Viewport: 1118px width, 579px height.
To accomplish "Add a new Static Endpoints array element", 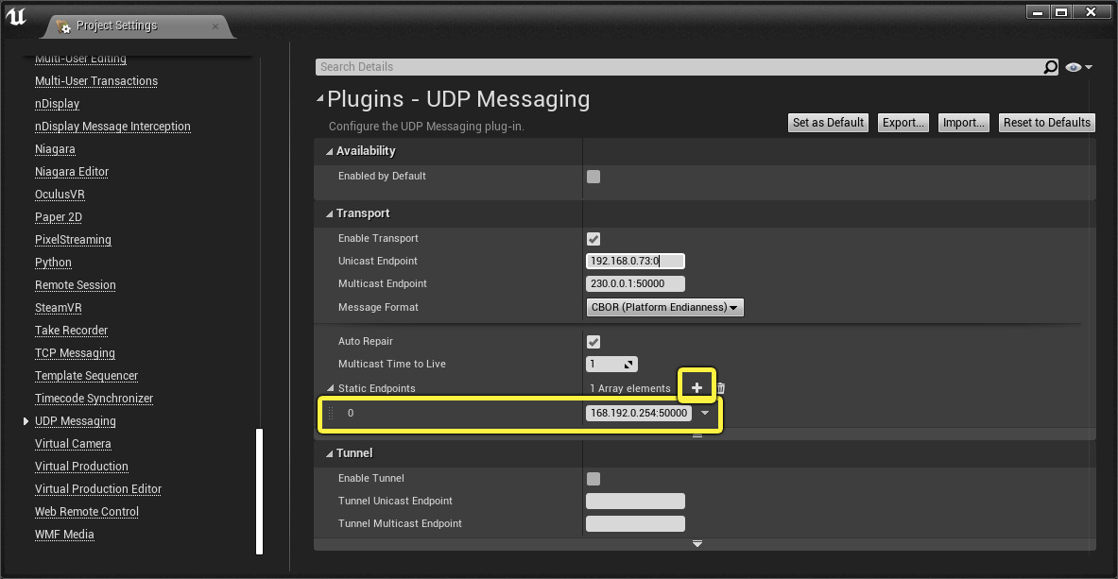I will point(697,388).
